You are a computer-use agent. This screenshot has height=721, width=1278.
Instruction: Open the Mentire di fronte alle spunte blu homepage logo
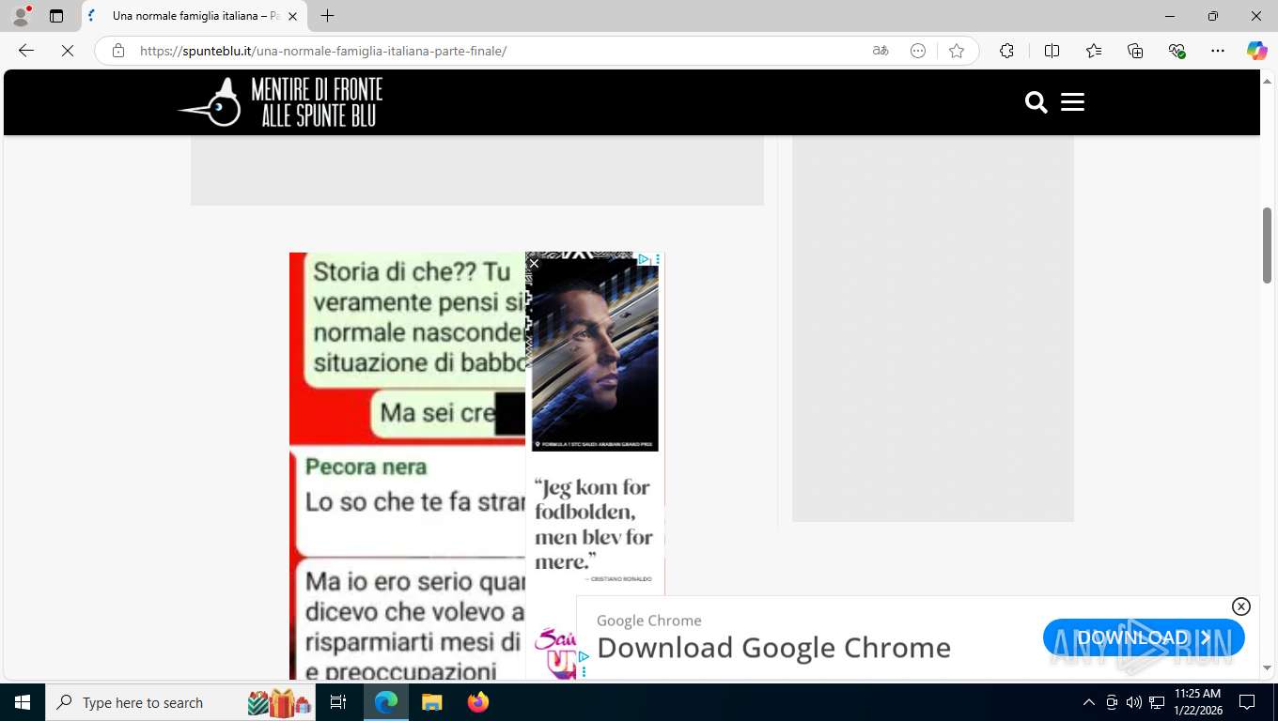[x=280, y=102]
